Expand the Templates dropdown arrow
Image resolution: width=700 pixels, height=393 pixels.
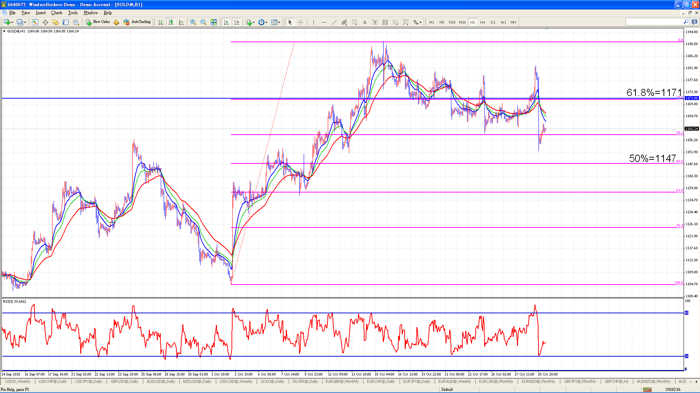(x=279, y=22)
